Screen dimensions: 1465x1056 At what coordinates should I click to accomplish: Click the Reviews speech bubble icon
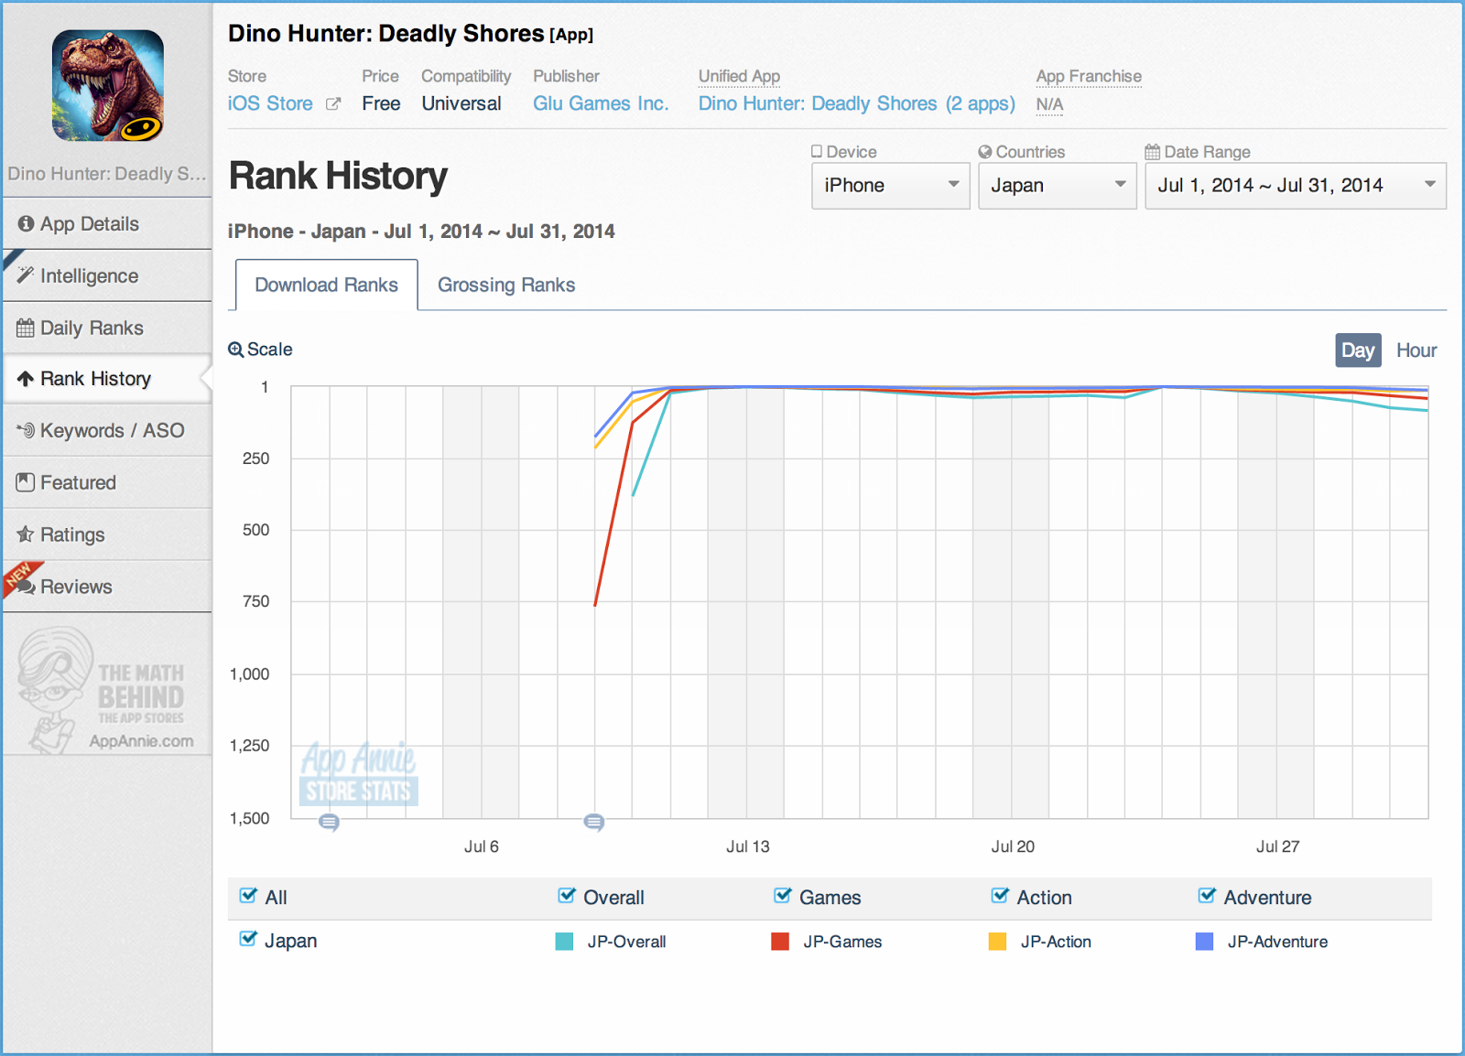[x=26, y=587]
